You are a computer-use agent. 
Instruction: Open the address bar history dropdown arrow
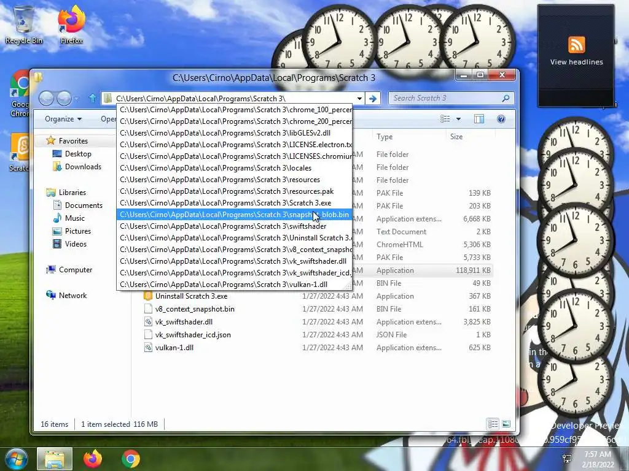point(359,99)
